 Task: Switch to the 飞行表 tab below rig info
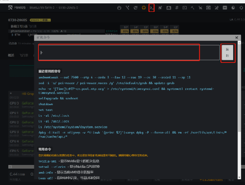tap(24, 55)
